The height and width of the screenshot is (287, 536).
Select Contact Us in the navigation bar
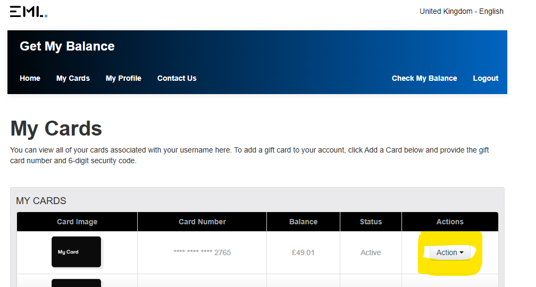(x=177, y=78)
